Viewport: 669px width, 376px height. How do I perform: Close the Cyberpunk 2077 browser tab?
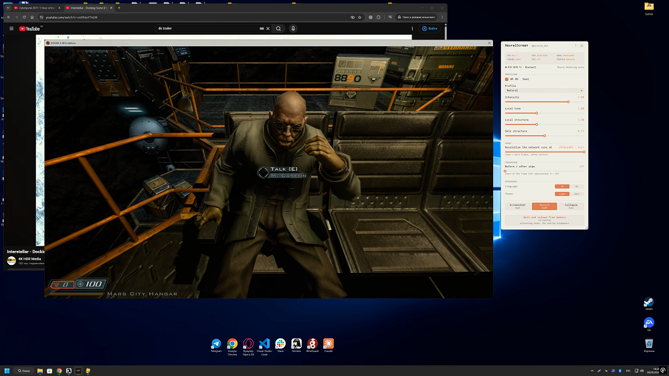click(x=60, y=7)
